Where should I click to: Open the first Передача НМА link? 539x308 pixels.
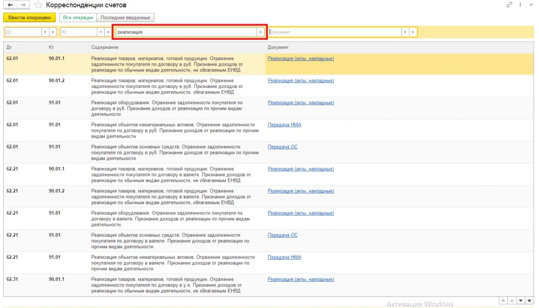pyautogui.click(x=284, y=125)
